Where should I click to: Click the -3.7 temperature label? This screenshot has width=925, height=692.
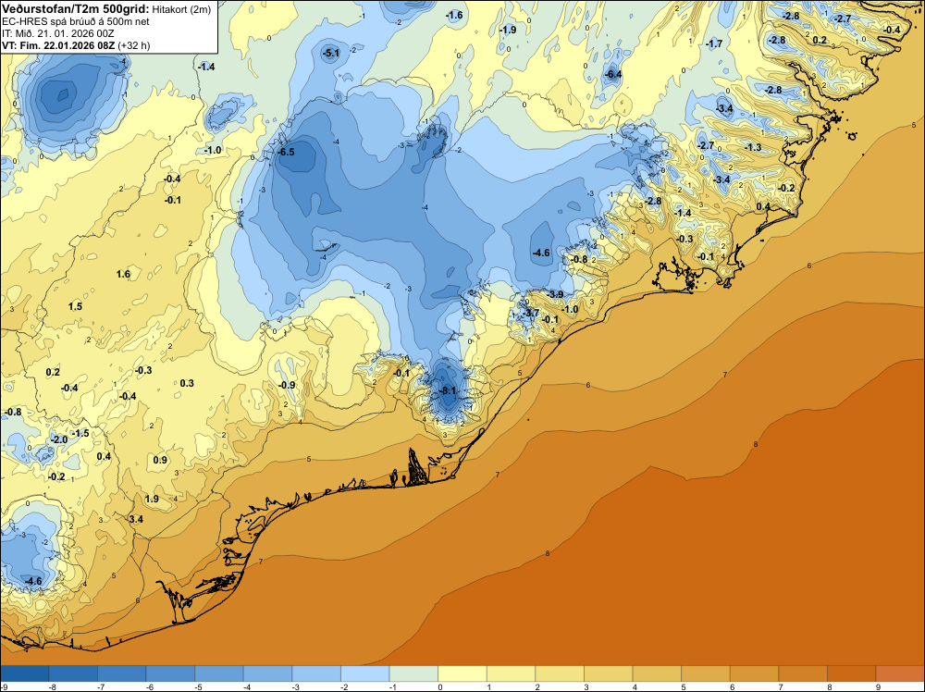pos(531,313)
